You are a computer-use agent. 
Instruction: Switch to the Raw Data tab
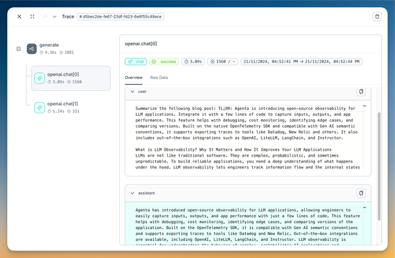coord(159,78)
